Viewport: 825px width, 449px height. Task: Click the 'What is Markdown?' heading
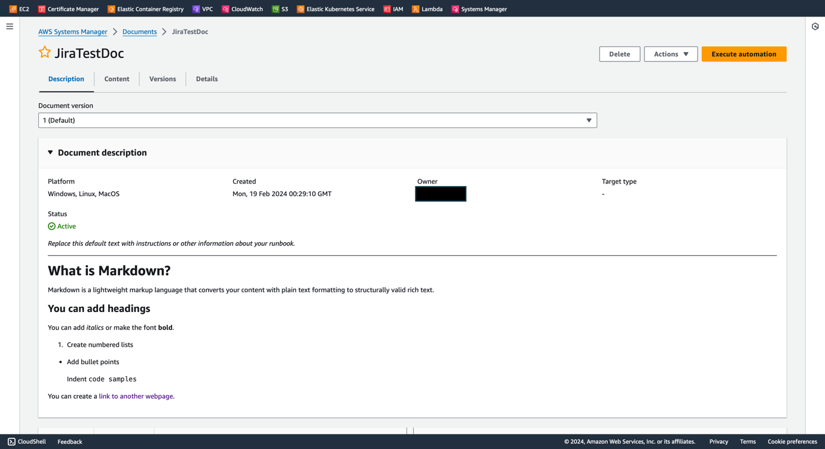click(109, 271)
